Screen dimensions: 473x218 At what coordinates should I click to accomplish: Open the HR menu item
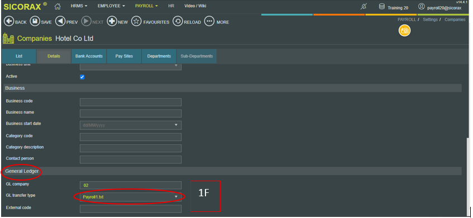pyautogui.click(x=171, y=6)
